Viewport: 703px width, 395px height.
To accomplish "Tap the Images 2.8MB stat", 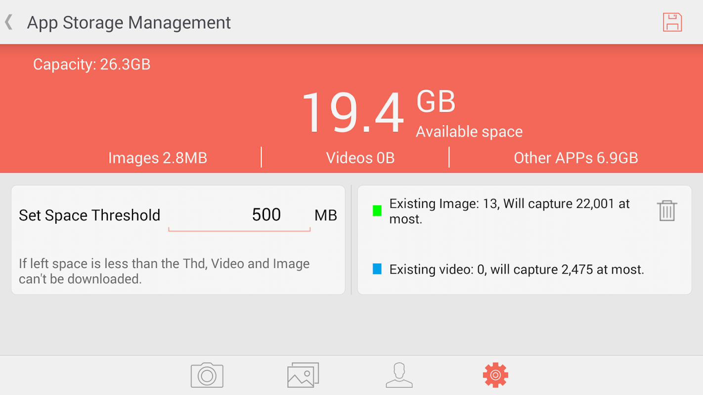I will coord(157,158).
